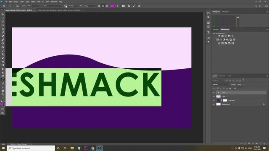Viewport: 269px width, 151px height.
Task: Open the Adjustments panel menu
Action: coord(267,29)
